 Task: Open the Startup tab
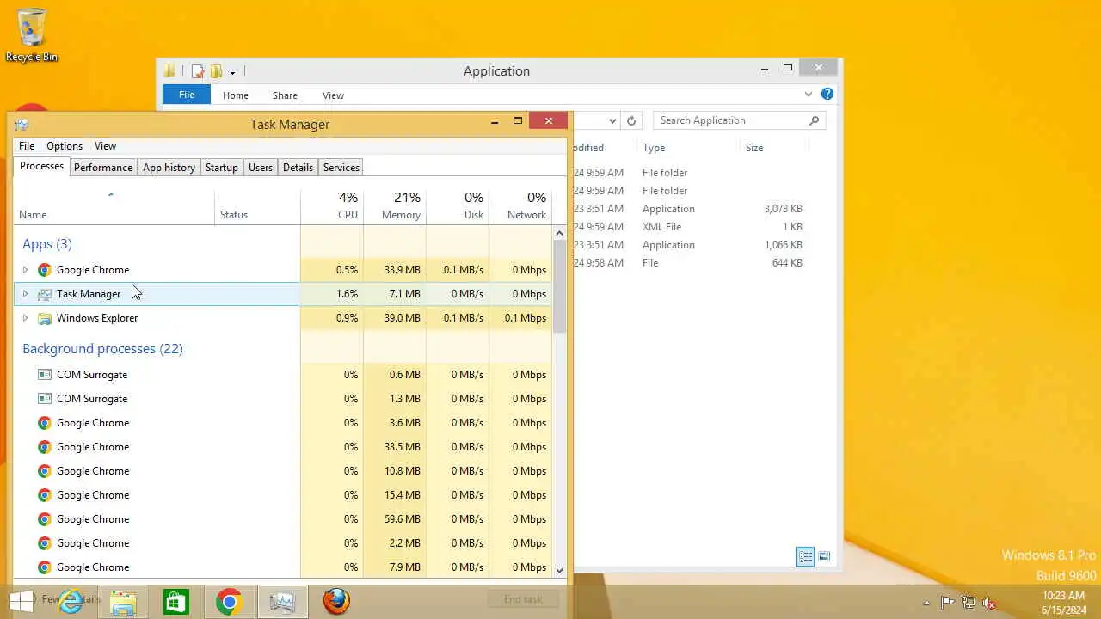(222, 168)
